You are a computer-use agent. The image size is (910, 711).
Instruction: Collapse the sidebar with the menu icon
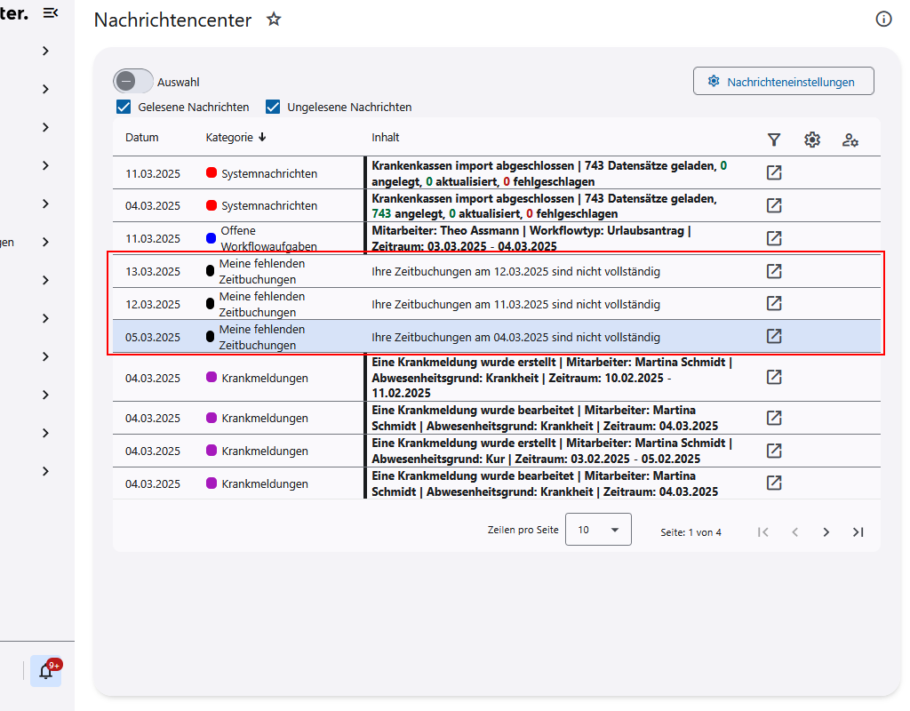(x=51, y=12)
